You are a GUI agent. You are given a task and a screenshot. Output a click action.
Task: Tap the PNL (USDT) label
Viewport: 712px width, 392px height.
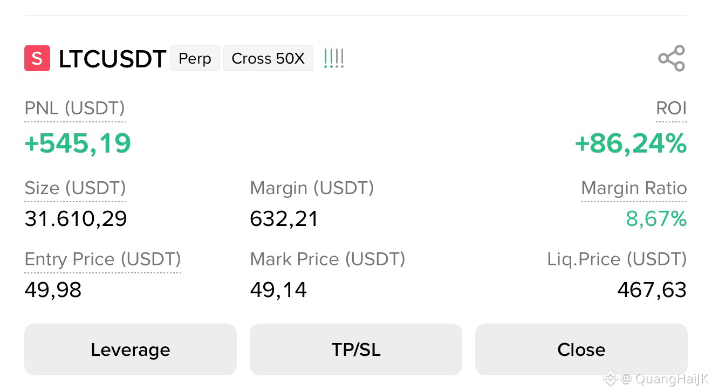75,108
